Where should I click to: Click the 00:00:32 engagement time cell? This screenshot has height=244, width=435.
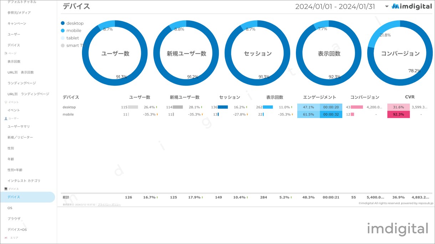point(331,115)
